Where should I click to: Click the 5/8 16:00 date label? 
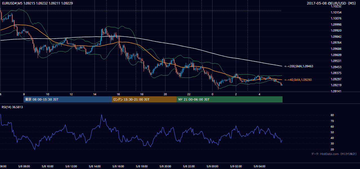[x=118, y=166]
